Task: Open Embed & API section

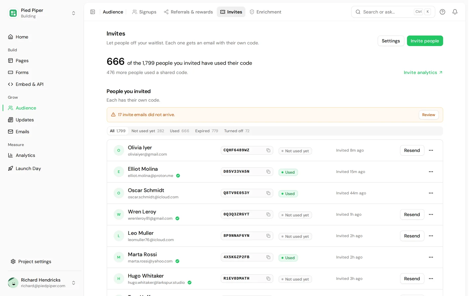Action: (x=42, y=84)
